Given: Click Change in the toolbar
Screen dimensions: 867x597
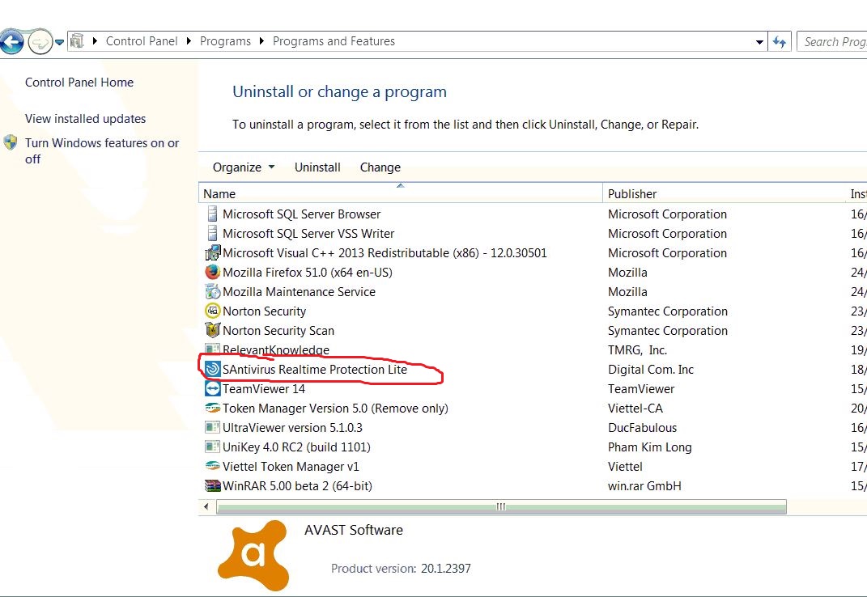Looking at the screenshot, I should coord(380,167).
